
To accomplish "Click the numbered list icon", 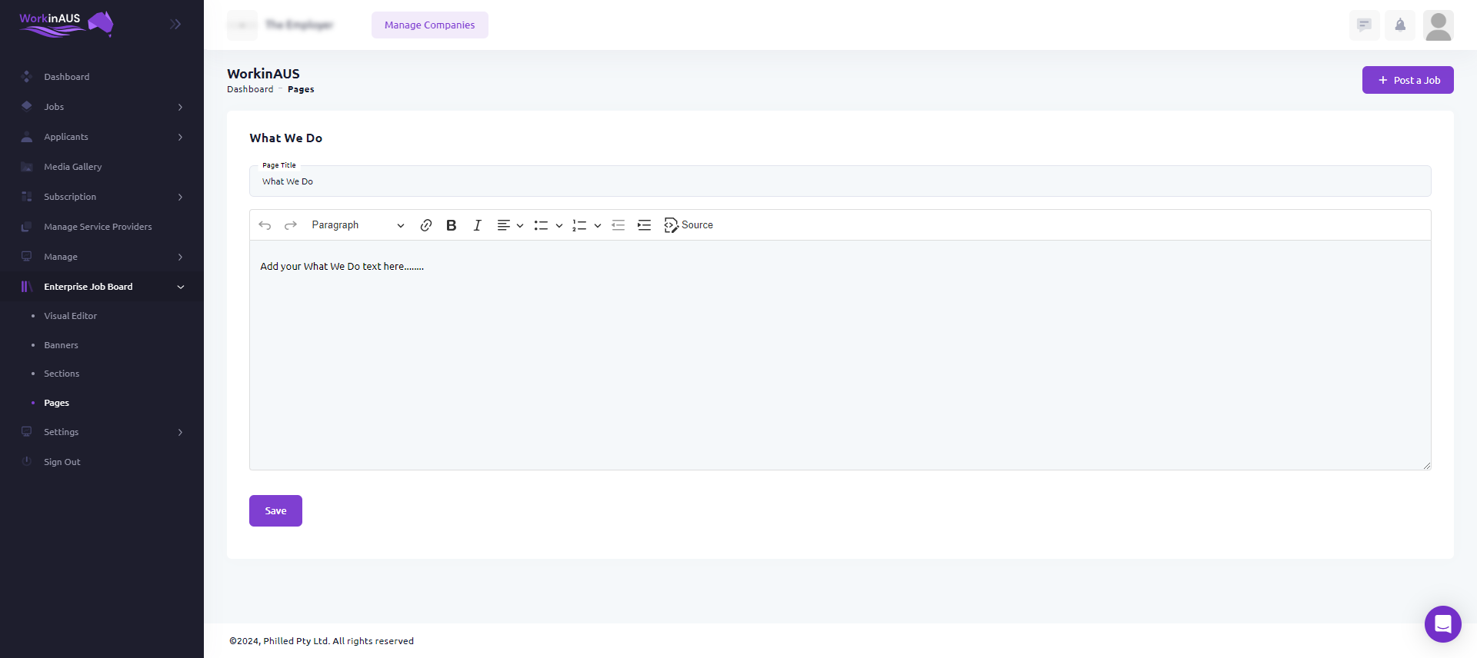I will [579, 225].
